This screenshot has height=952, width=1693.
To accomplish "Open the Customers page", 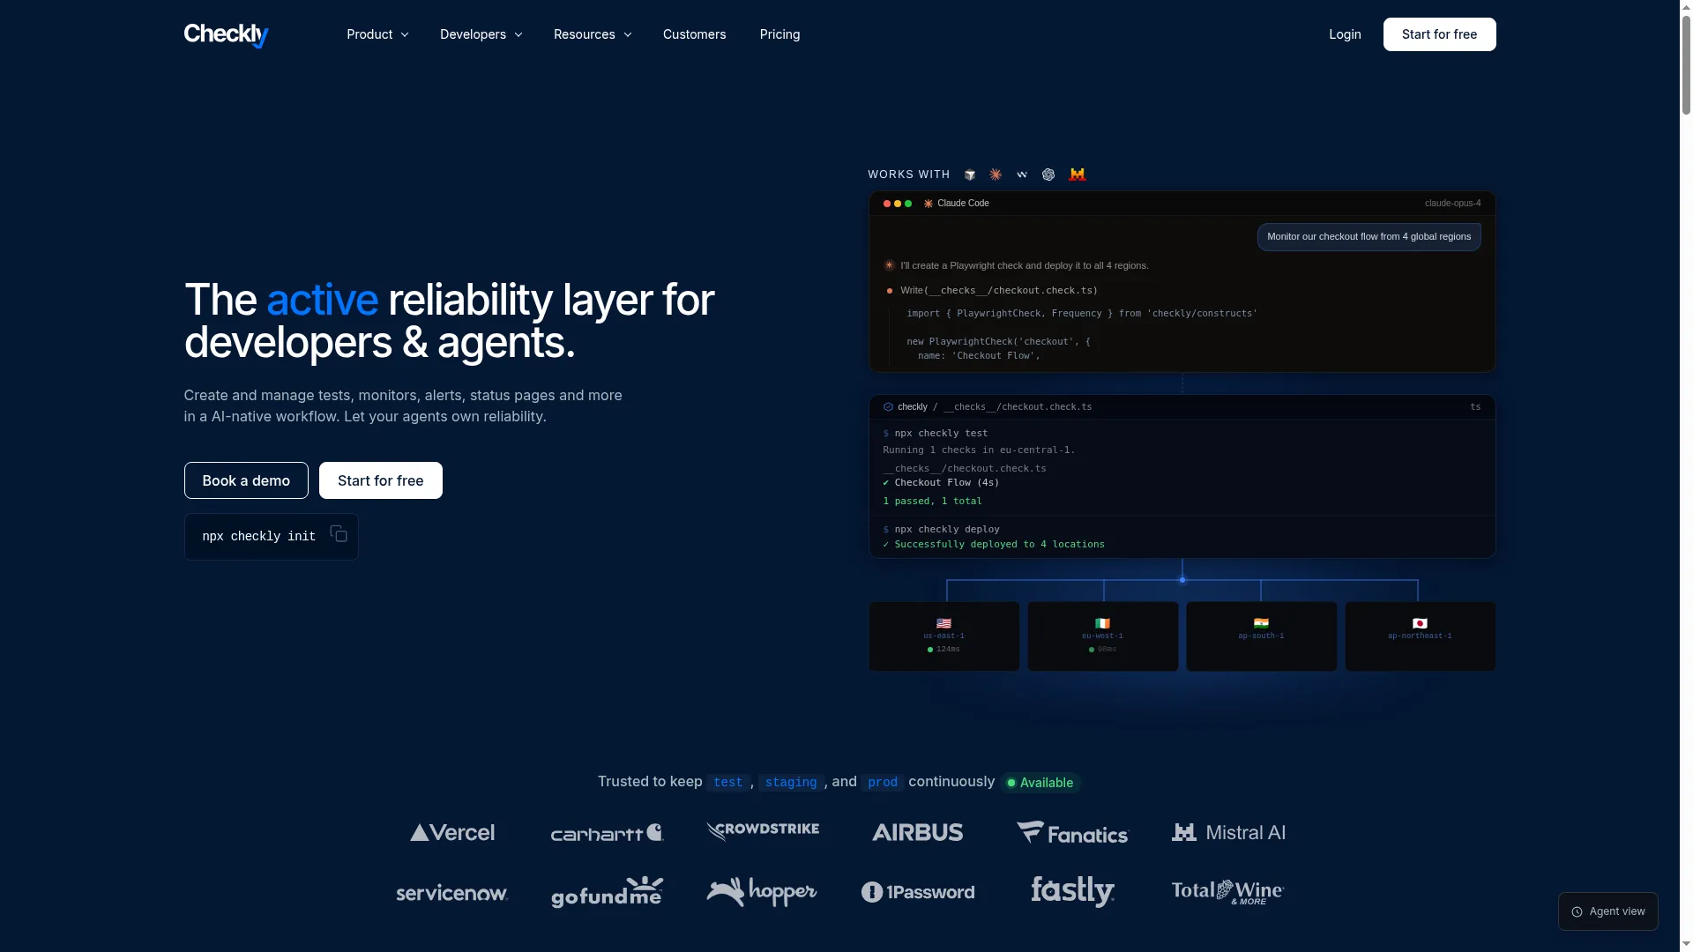I will (695, 34).
